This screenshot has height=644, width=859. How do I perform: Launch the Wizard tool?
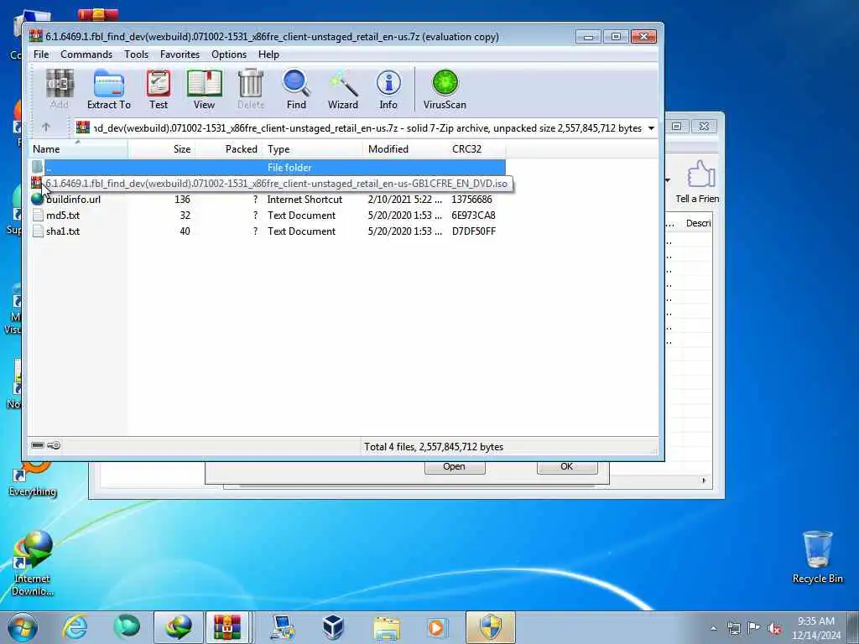[x=343, y=90]
